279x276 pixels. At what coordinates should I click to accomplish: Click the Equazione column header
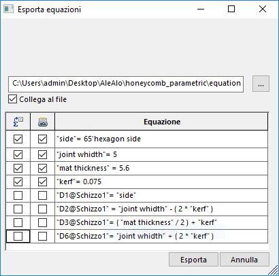coord(161,122)
